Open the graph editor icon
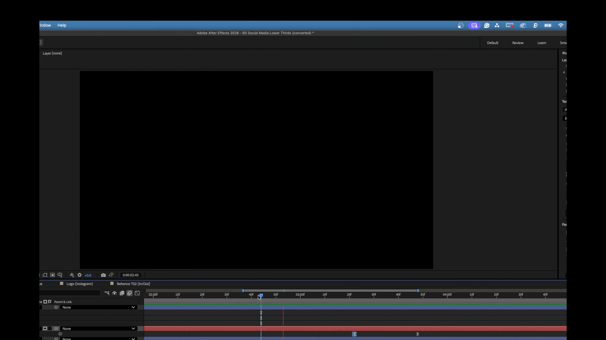 [137, 293]
